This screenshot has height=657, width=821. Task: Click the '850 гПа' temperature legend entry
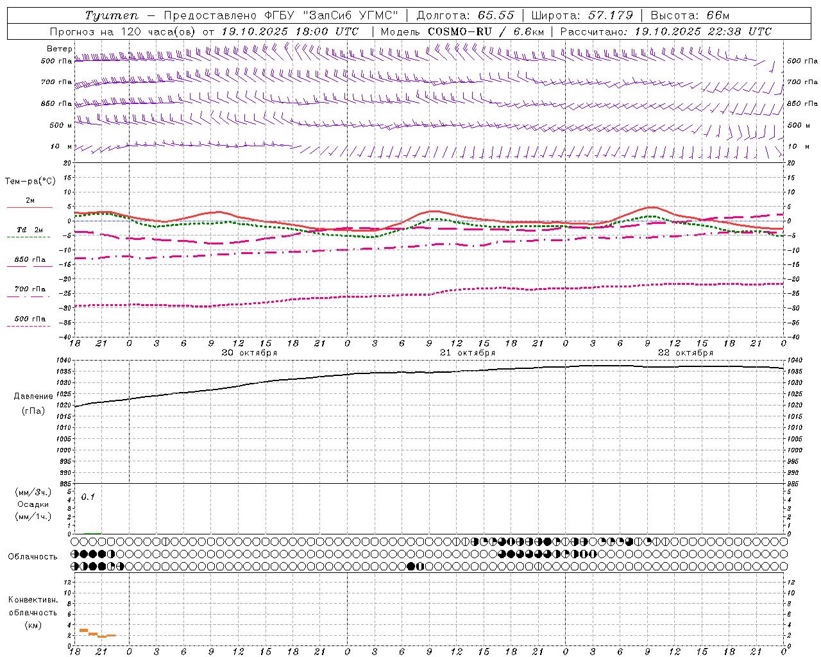pyautogui.click(x=30, y=260)
